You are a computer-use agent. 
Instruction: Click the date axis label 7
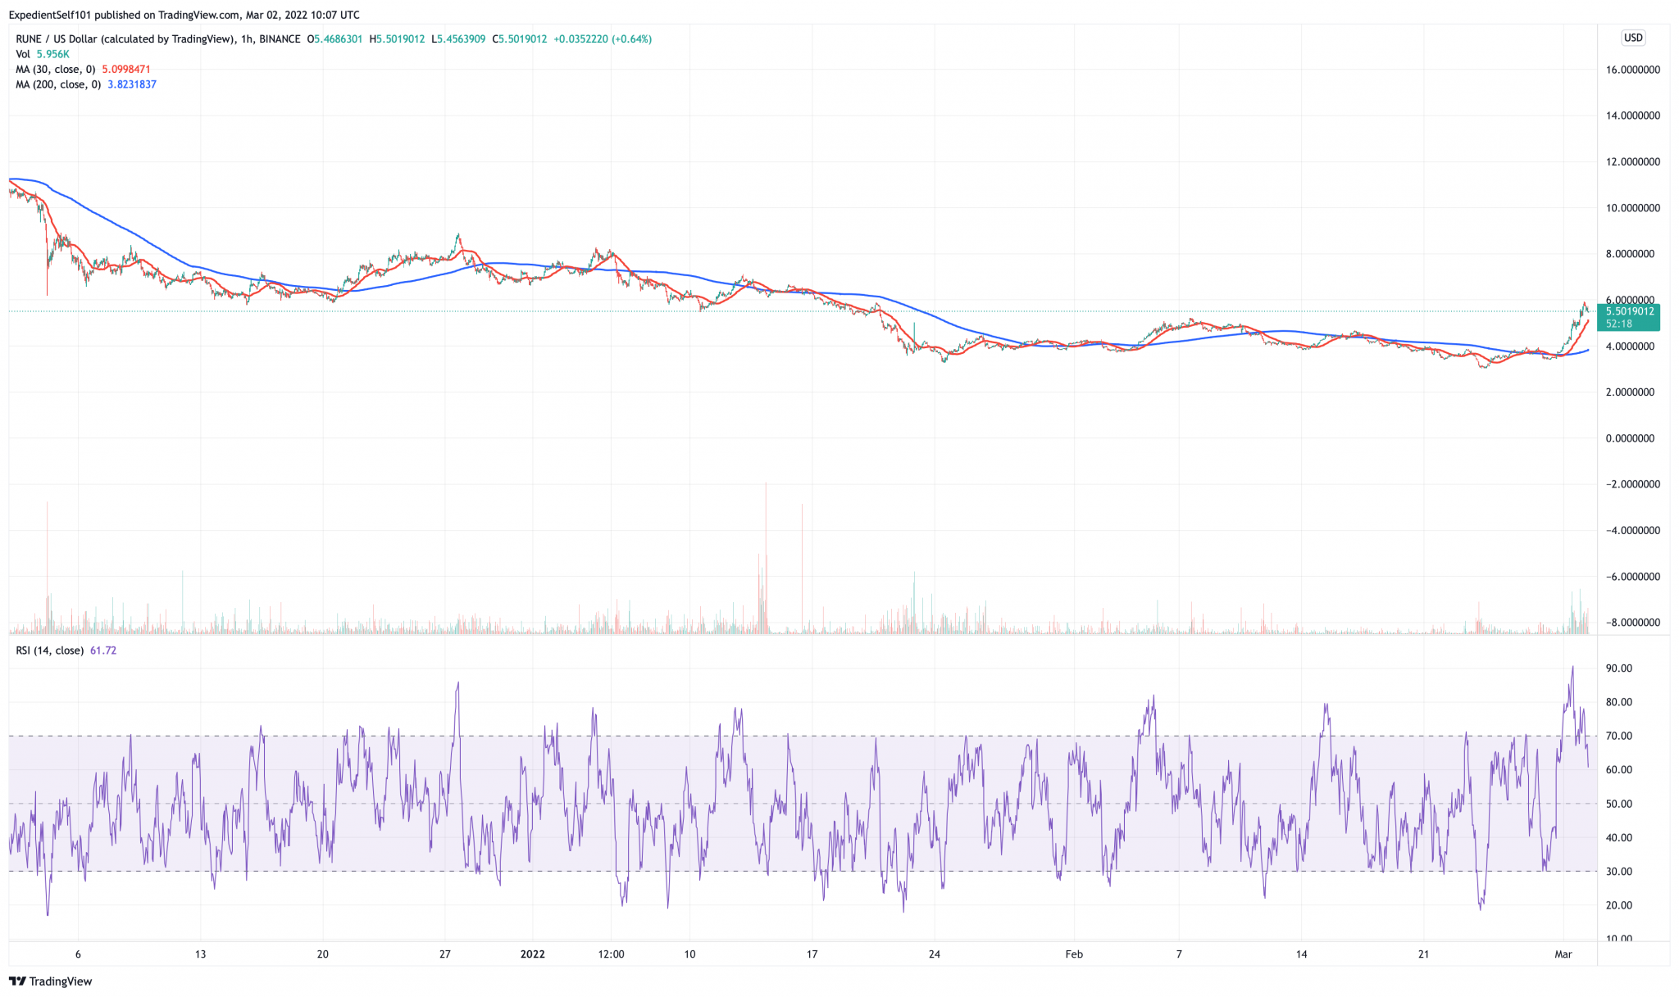point(1179,954)
